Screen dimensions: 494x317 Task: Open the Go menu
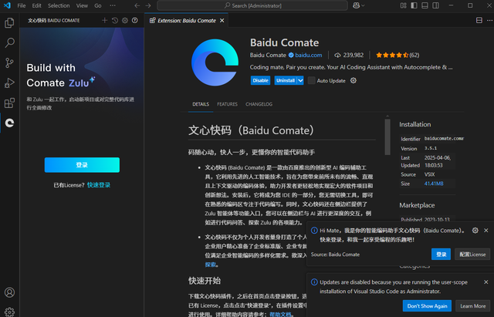98,5
